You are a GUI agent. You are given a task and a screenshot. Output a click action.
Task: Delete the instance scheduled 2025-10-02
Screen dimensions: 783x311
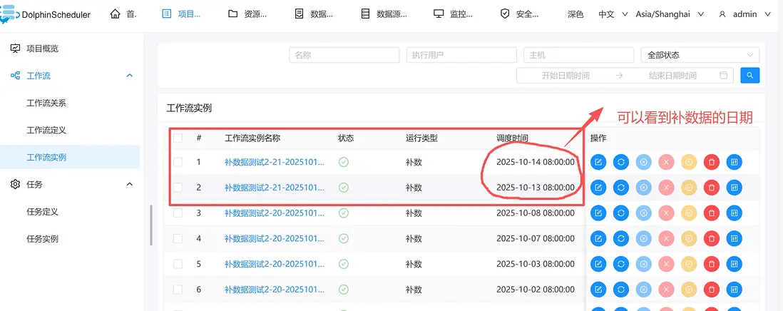pos(712,290)
